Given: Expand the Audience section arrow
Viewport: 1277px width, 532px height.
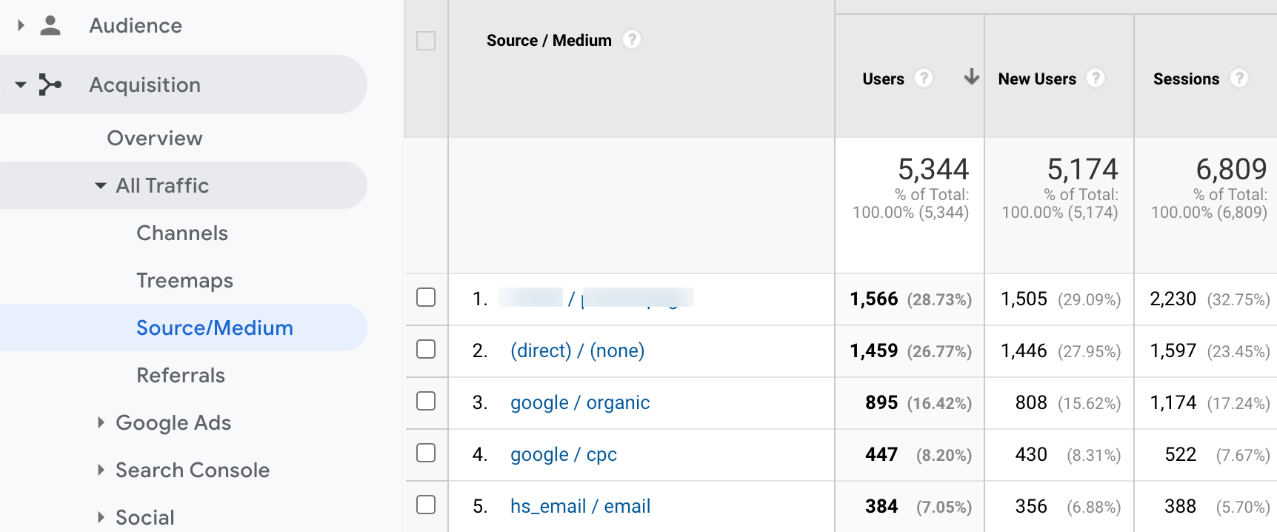Looking at the screenshot, I should click(x=21, y=26).
